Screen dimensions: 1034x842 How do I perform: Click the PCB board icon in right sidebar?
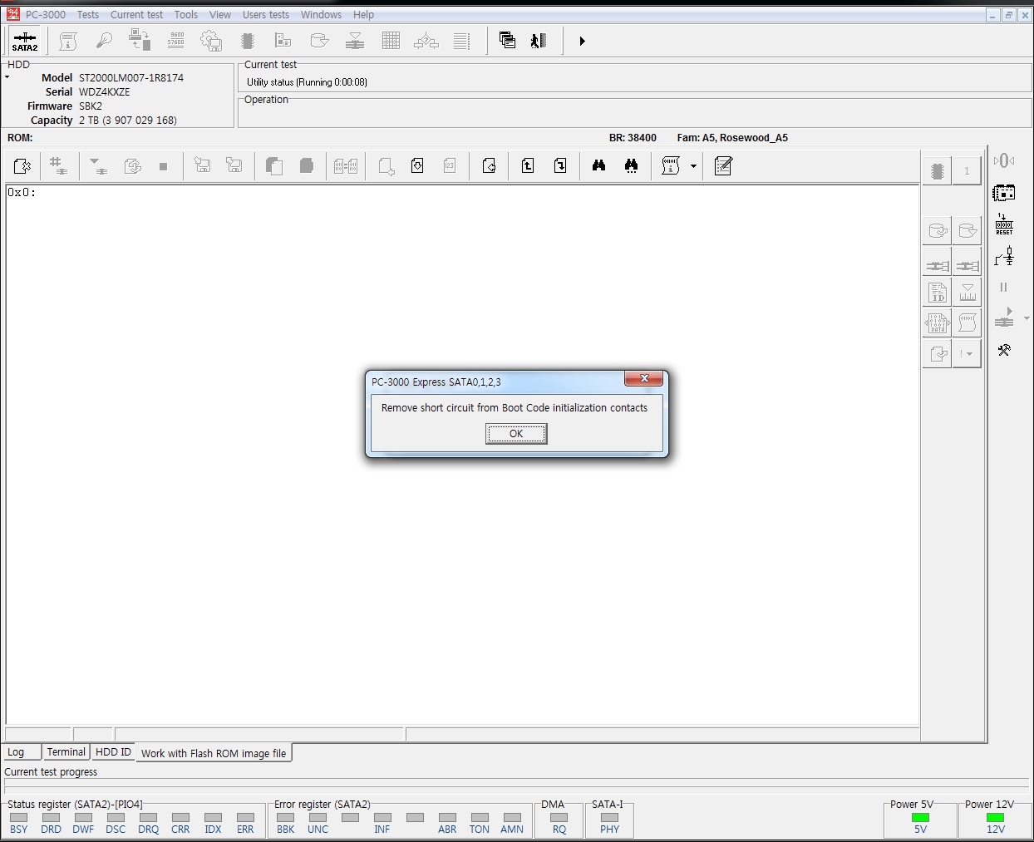click(x=1004, y=193)
